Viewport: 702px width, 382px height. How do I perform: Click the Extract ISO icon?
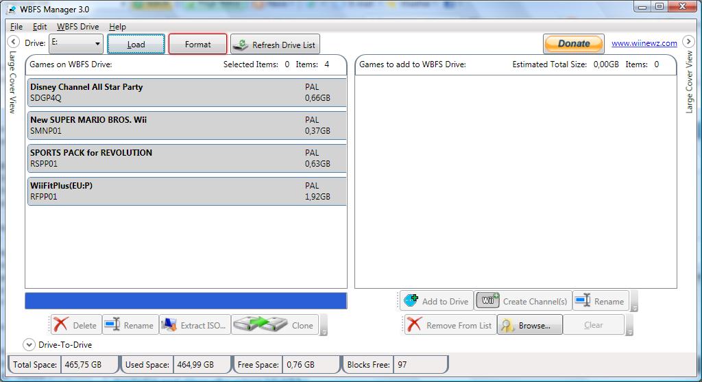pyautogui.click(x=169, y=325)
